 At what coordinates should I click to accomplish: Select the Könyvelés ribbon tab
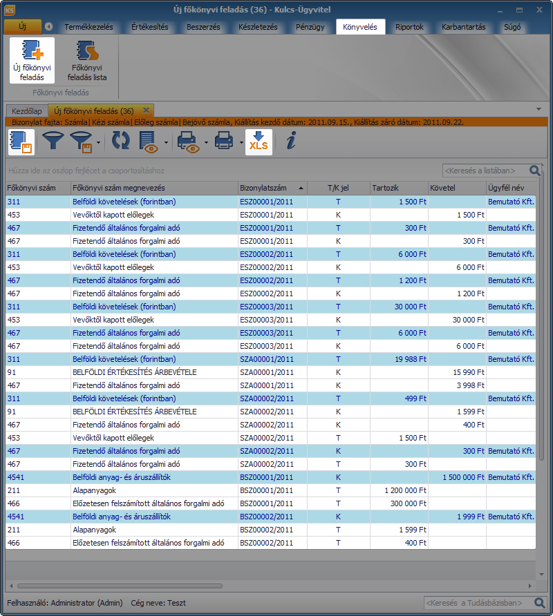click(x=360, y=27)
